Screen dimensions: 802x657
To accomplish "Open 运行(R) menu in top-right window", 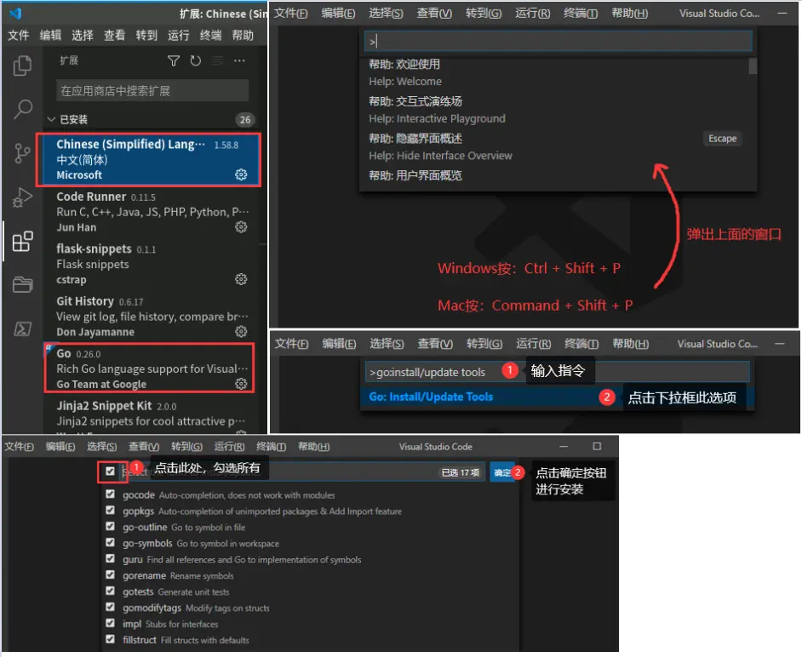I will tap(532, 14).
